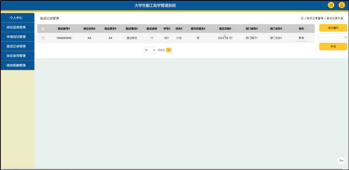Click the 是 cell under 是否贫困生

point(198,38)
